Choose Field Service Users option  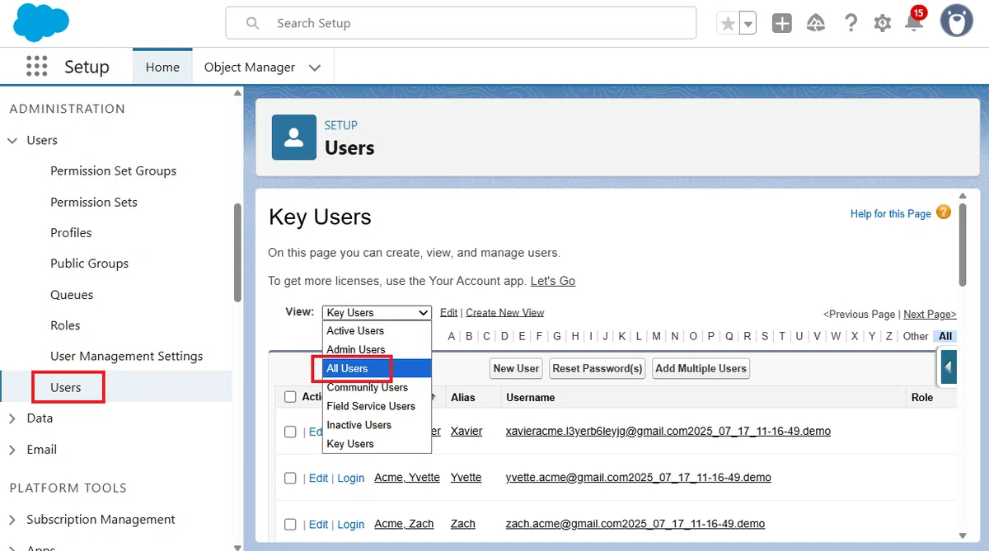[x=377, y=407]
